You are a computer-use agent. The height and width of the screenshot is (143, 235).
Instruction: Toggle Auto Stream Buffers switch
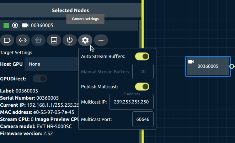tap(142, 57)
